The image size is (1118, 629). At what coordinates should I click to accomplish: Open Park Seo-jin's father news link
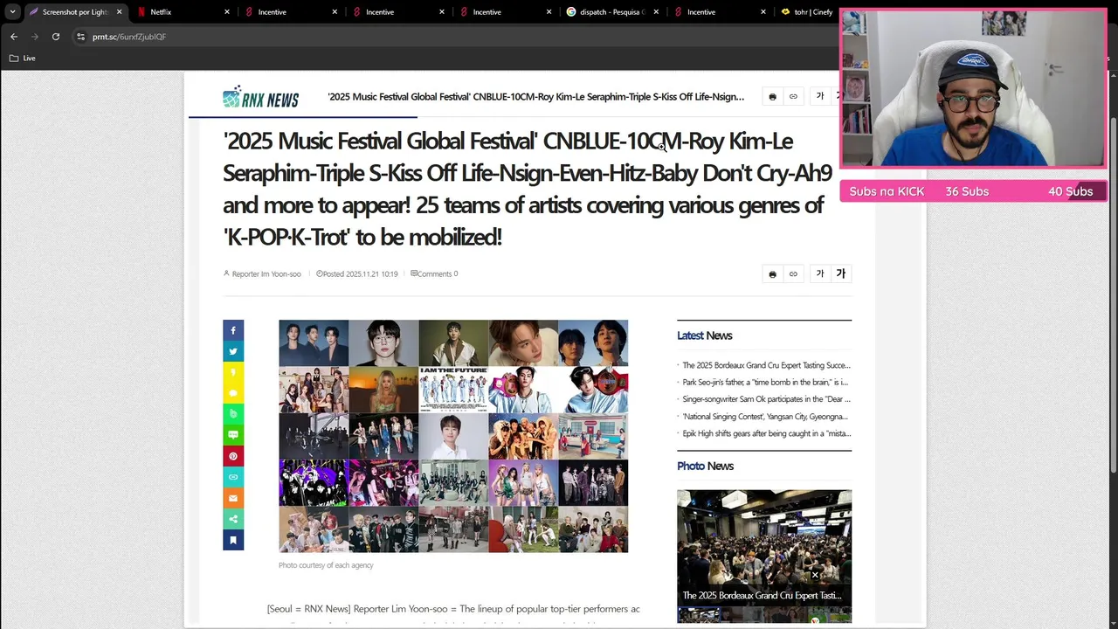coord(765,382)
